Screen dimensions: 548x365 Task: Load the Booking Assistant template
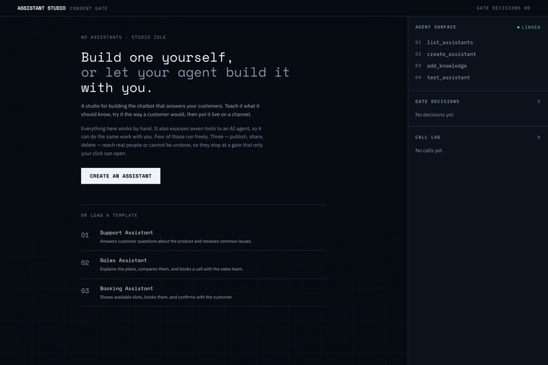(x=203, y=293)
